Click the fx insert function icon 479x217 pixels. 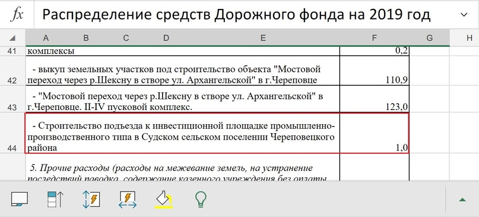[17, 15]
